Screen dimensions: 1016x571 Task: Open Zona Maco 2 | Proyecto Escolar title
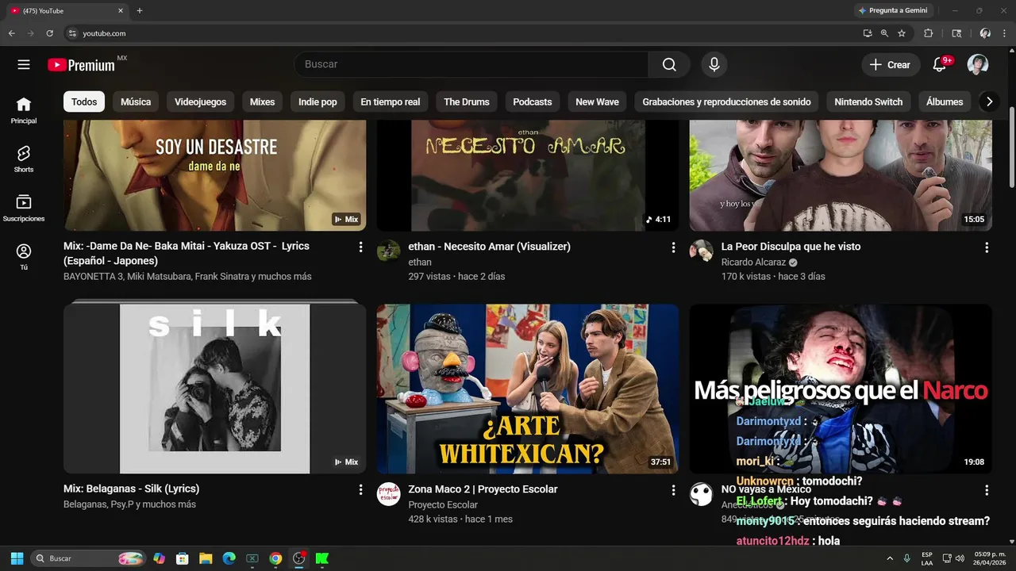pyautogui.click(x=483, y=489)
